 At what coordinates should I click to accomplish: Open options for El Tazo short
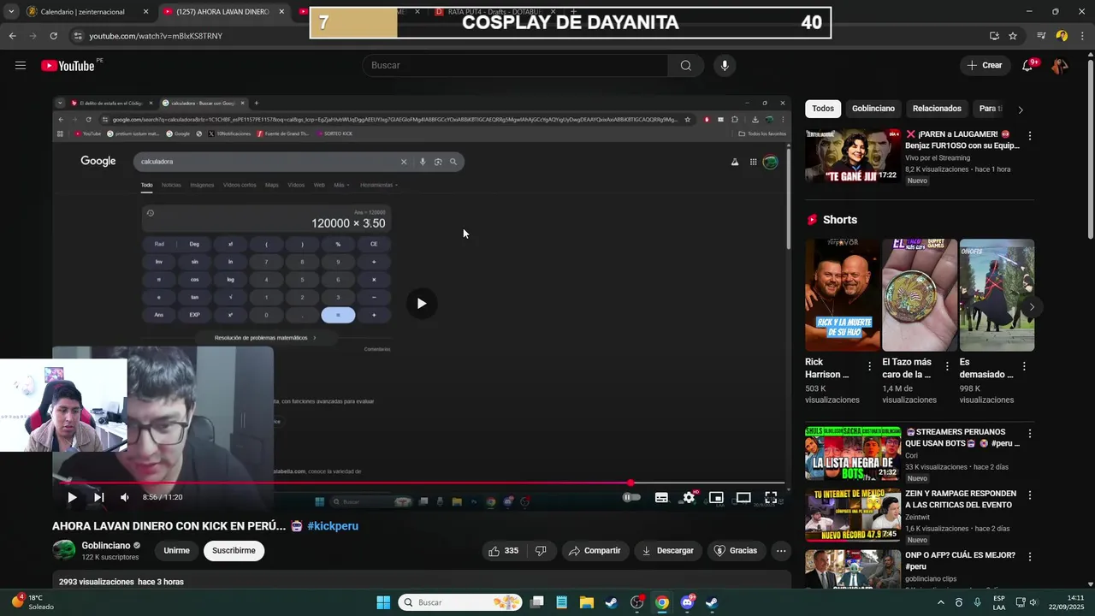pyautogui.click(x=947, y=366)
